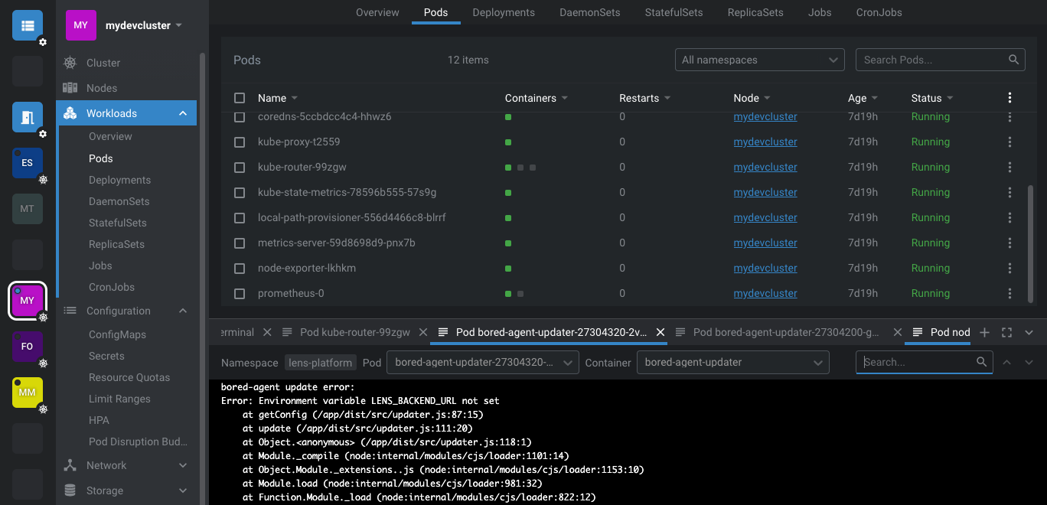
Task: Open the column options three-dot menu in header
Action: (1010, 98)
